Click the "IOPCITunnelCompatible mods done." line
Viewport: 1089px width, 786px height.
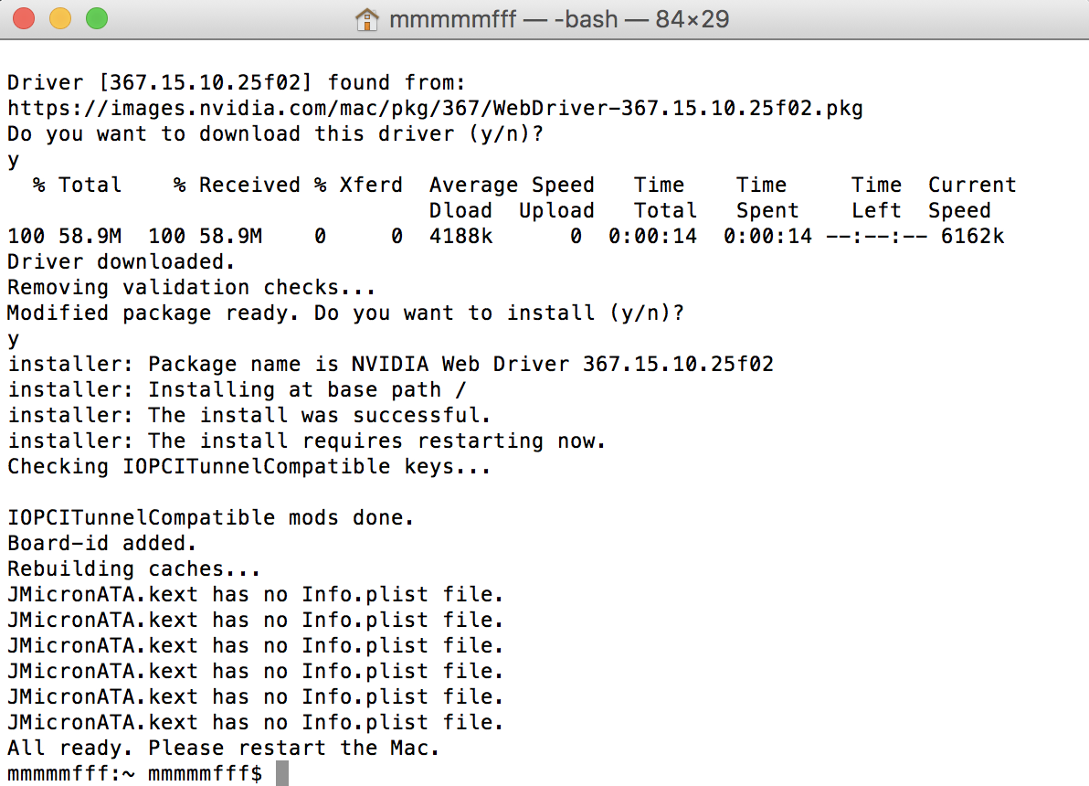[211, 518]
